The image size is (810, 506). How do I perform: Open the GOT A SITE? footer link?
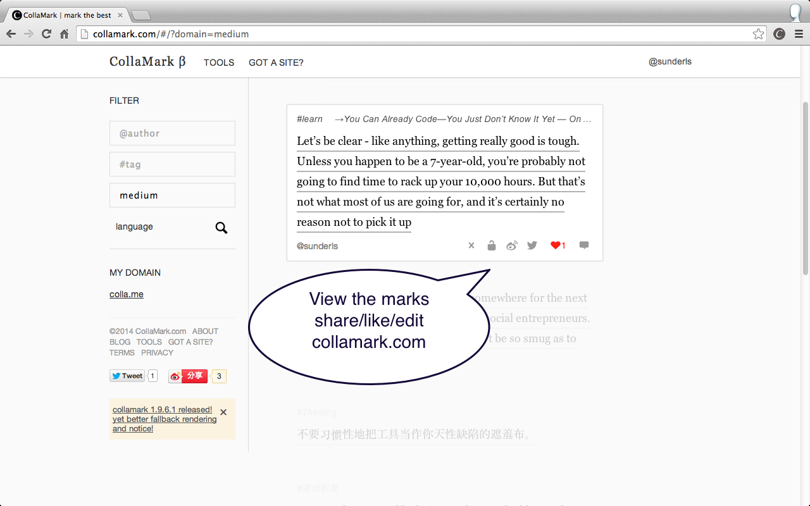pos(190,342)
